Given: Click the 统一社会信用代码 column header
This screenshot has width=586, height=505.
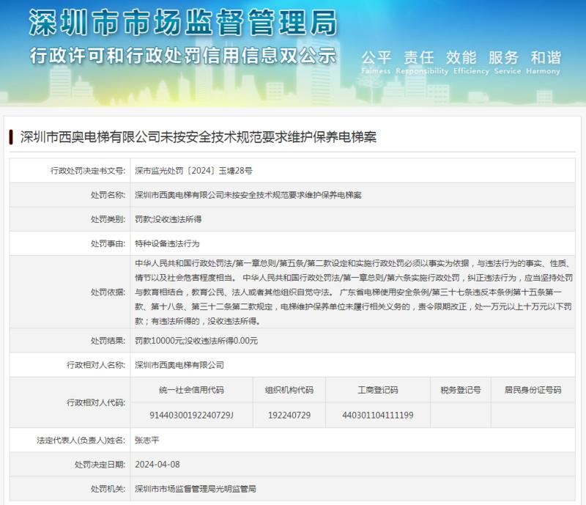Looking at the screenshot, I should (x=191, y=390).
